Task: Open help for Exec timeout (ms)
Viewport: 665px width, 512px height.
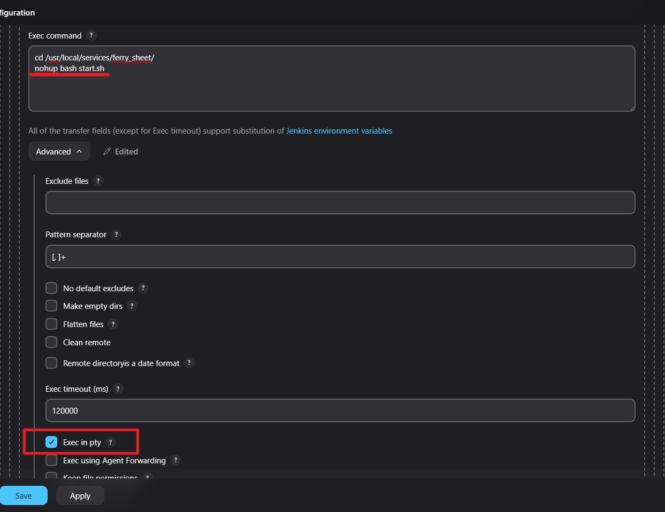Action: (x=118, y=389)
